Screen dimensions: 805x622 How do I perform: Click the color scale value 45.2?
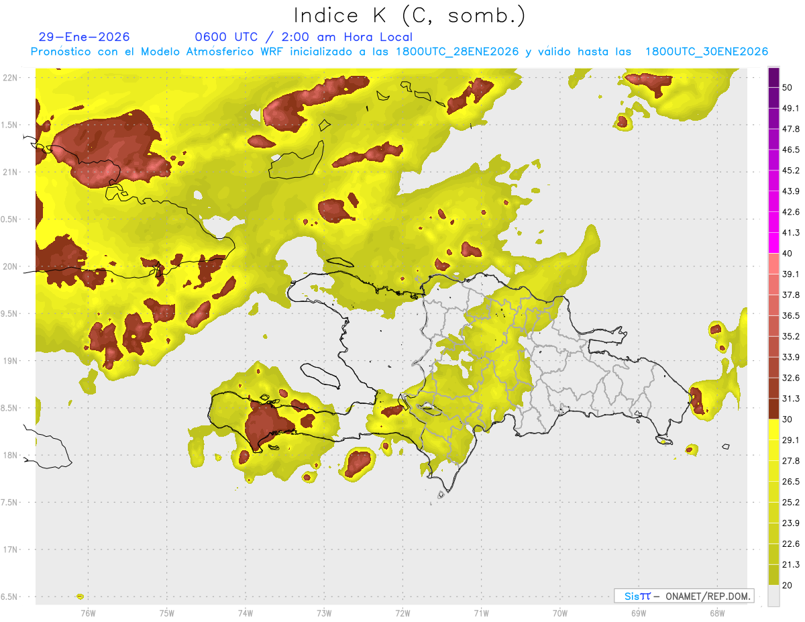point(791,170)
